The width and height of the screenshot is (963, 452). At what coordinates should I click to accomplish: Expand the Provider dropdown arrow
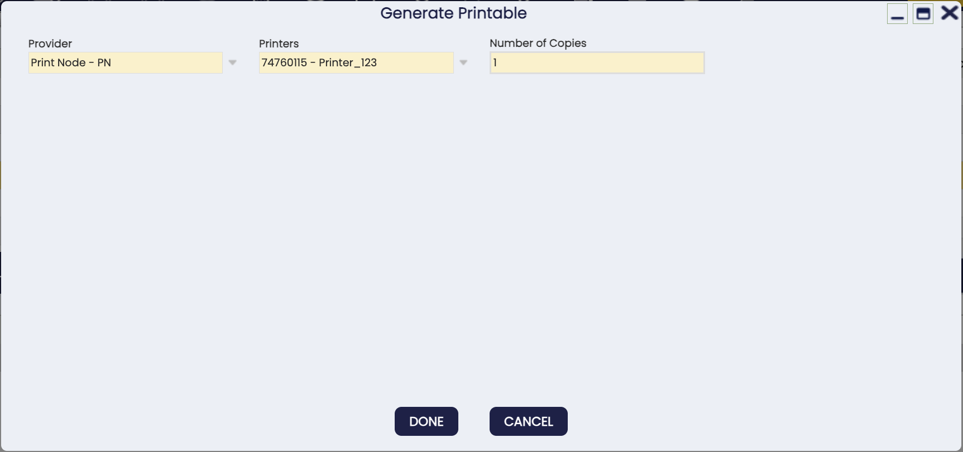[233, 62]
